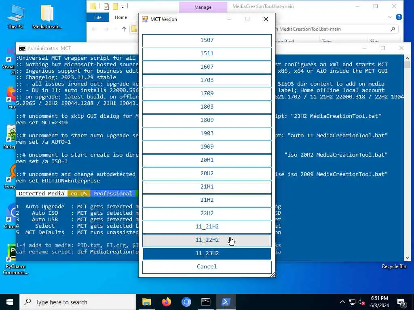Click Explorer's back navigation arrow
This screenshot has height=310, width=414.
[94, 29]
